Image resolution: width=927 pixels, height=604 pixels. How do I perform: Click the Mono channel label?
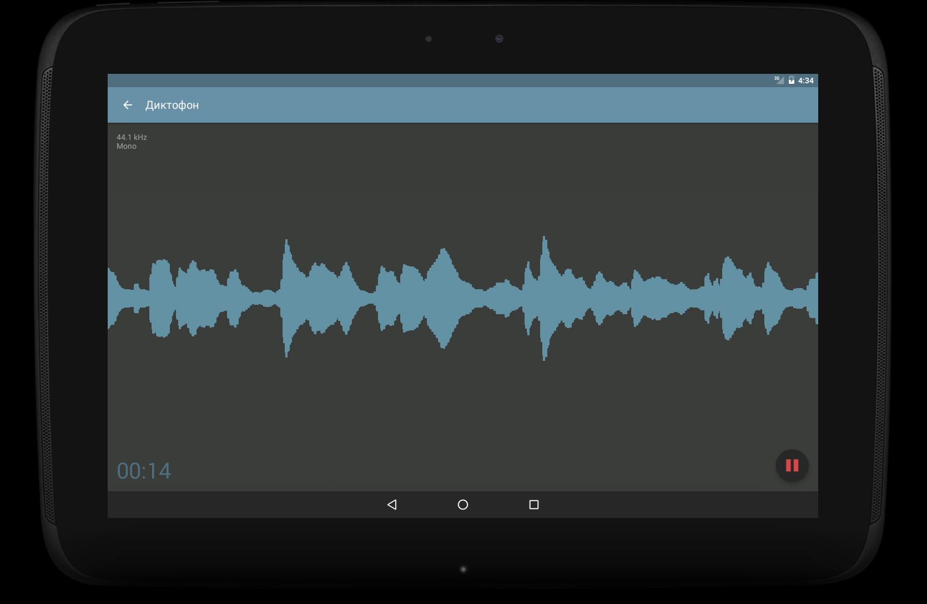click(x=127, y=147)
